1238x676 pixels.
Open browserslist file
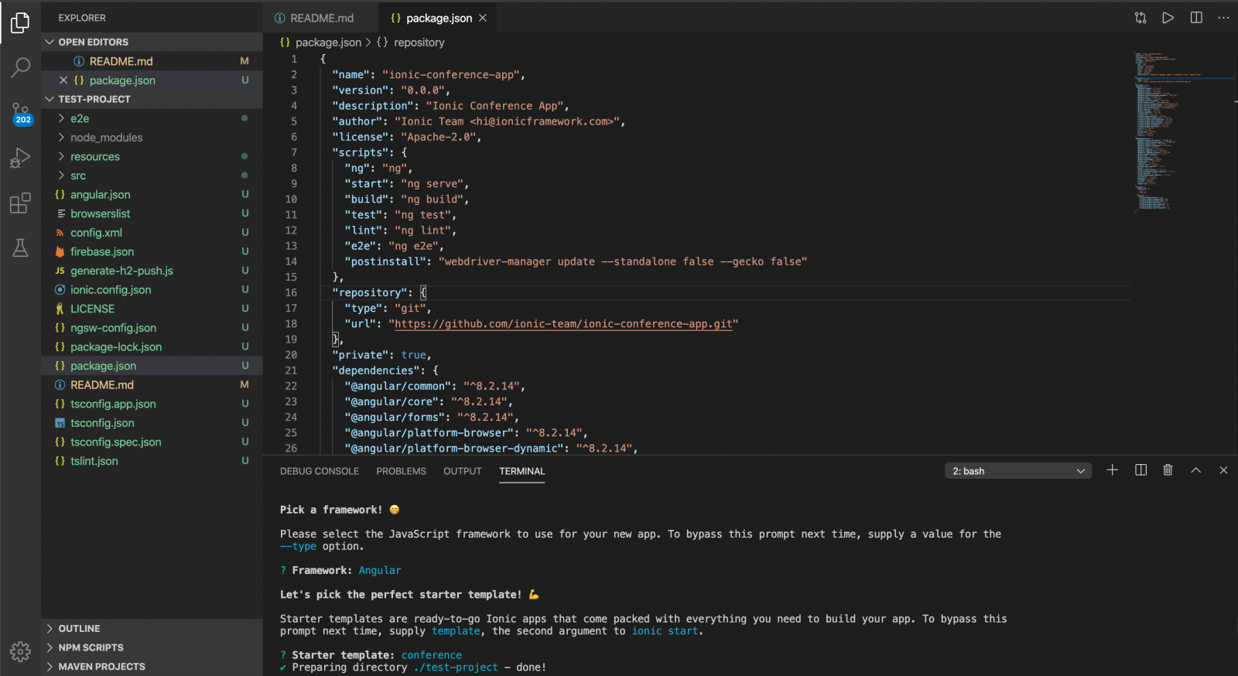pos(152,213)
